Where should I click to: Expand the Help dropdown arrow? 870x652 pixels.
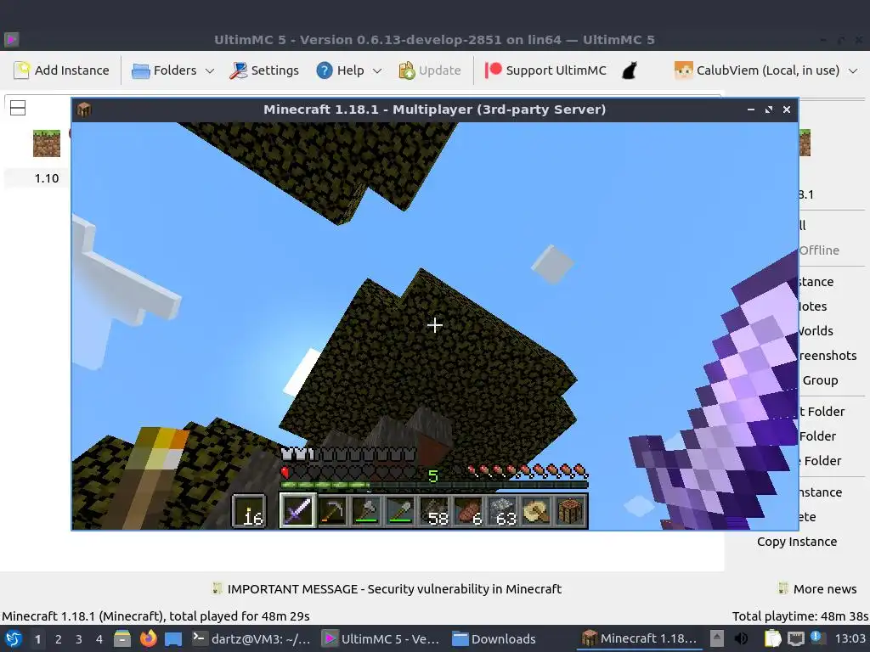377,71
